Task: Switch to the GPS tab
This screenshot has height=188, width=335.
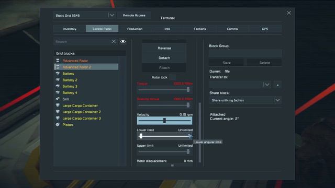Action: [x=265, y=29]
